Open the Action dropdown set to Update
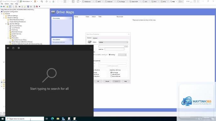The height and width of the screenshot is (121, 216). [113, 42]
